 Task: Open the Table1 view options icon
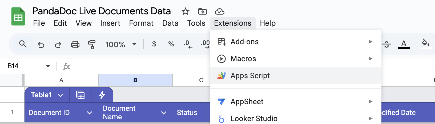click(x=80, y=95)
